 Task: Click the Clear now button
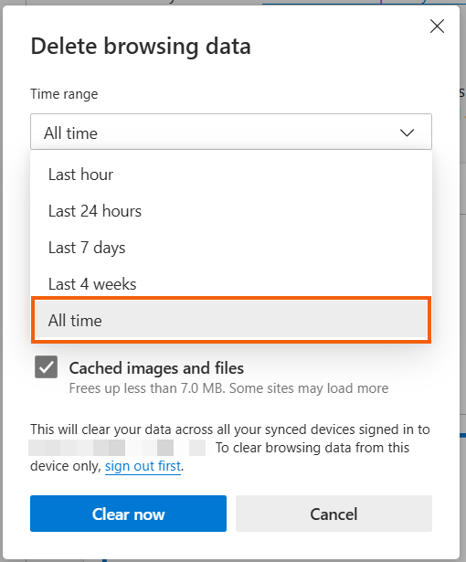tap(128, 514)
